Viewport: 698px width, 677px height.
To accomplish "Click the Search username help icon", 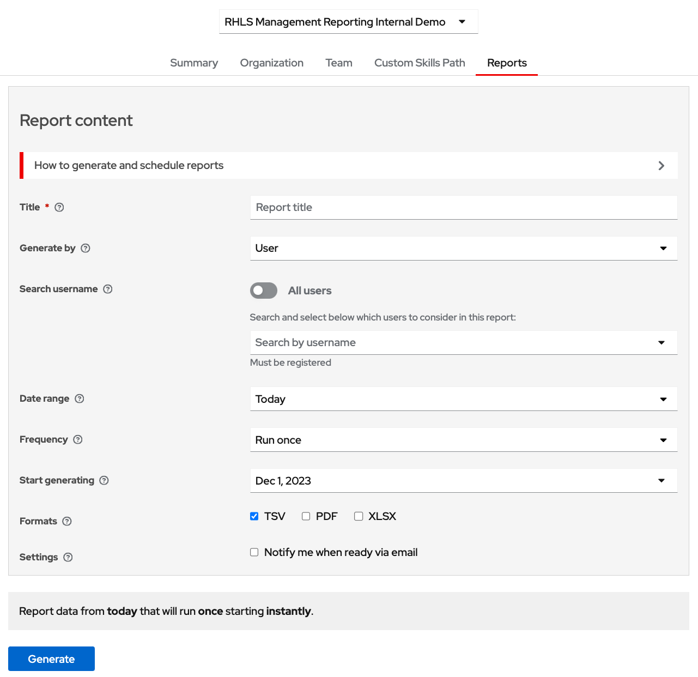I will 107,289.
